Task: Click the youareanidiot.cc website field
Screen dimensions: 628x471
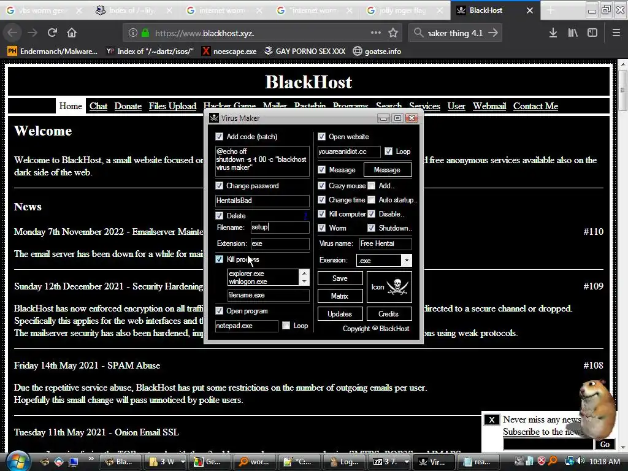Action: pos(349,151)
